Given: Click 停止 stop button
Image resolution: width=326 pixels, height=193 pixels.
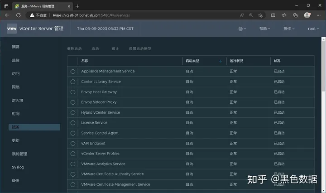Looking at the screenshot, I should (x=115, y=48).
